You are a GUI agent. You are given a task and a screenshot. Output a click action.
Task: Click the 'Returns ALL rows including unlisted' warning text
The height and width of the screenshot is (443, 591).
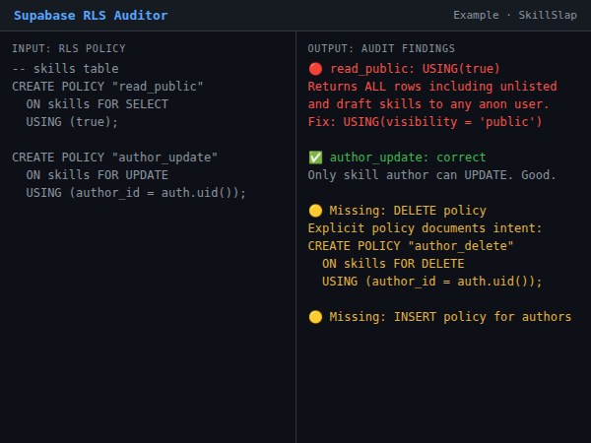coord(431,87)
